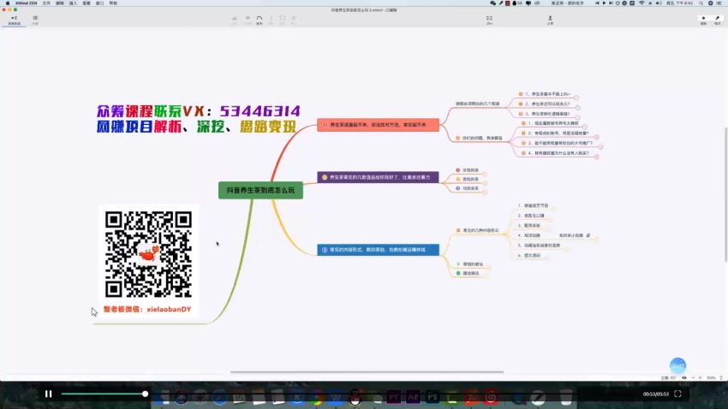728x409 pixels.
Task: Open the Apple menu
Action: 8,3
